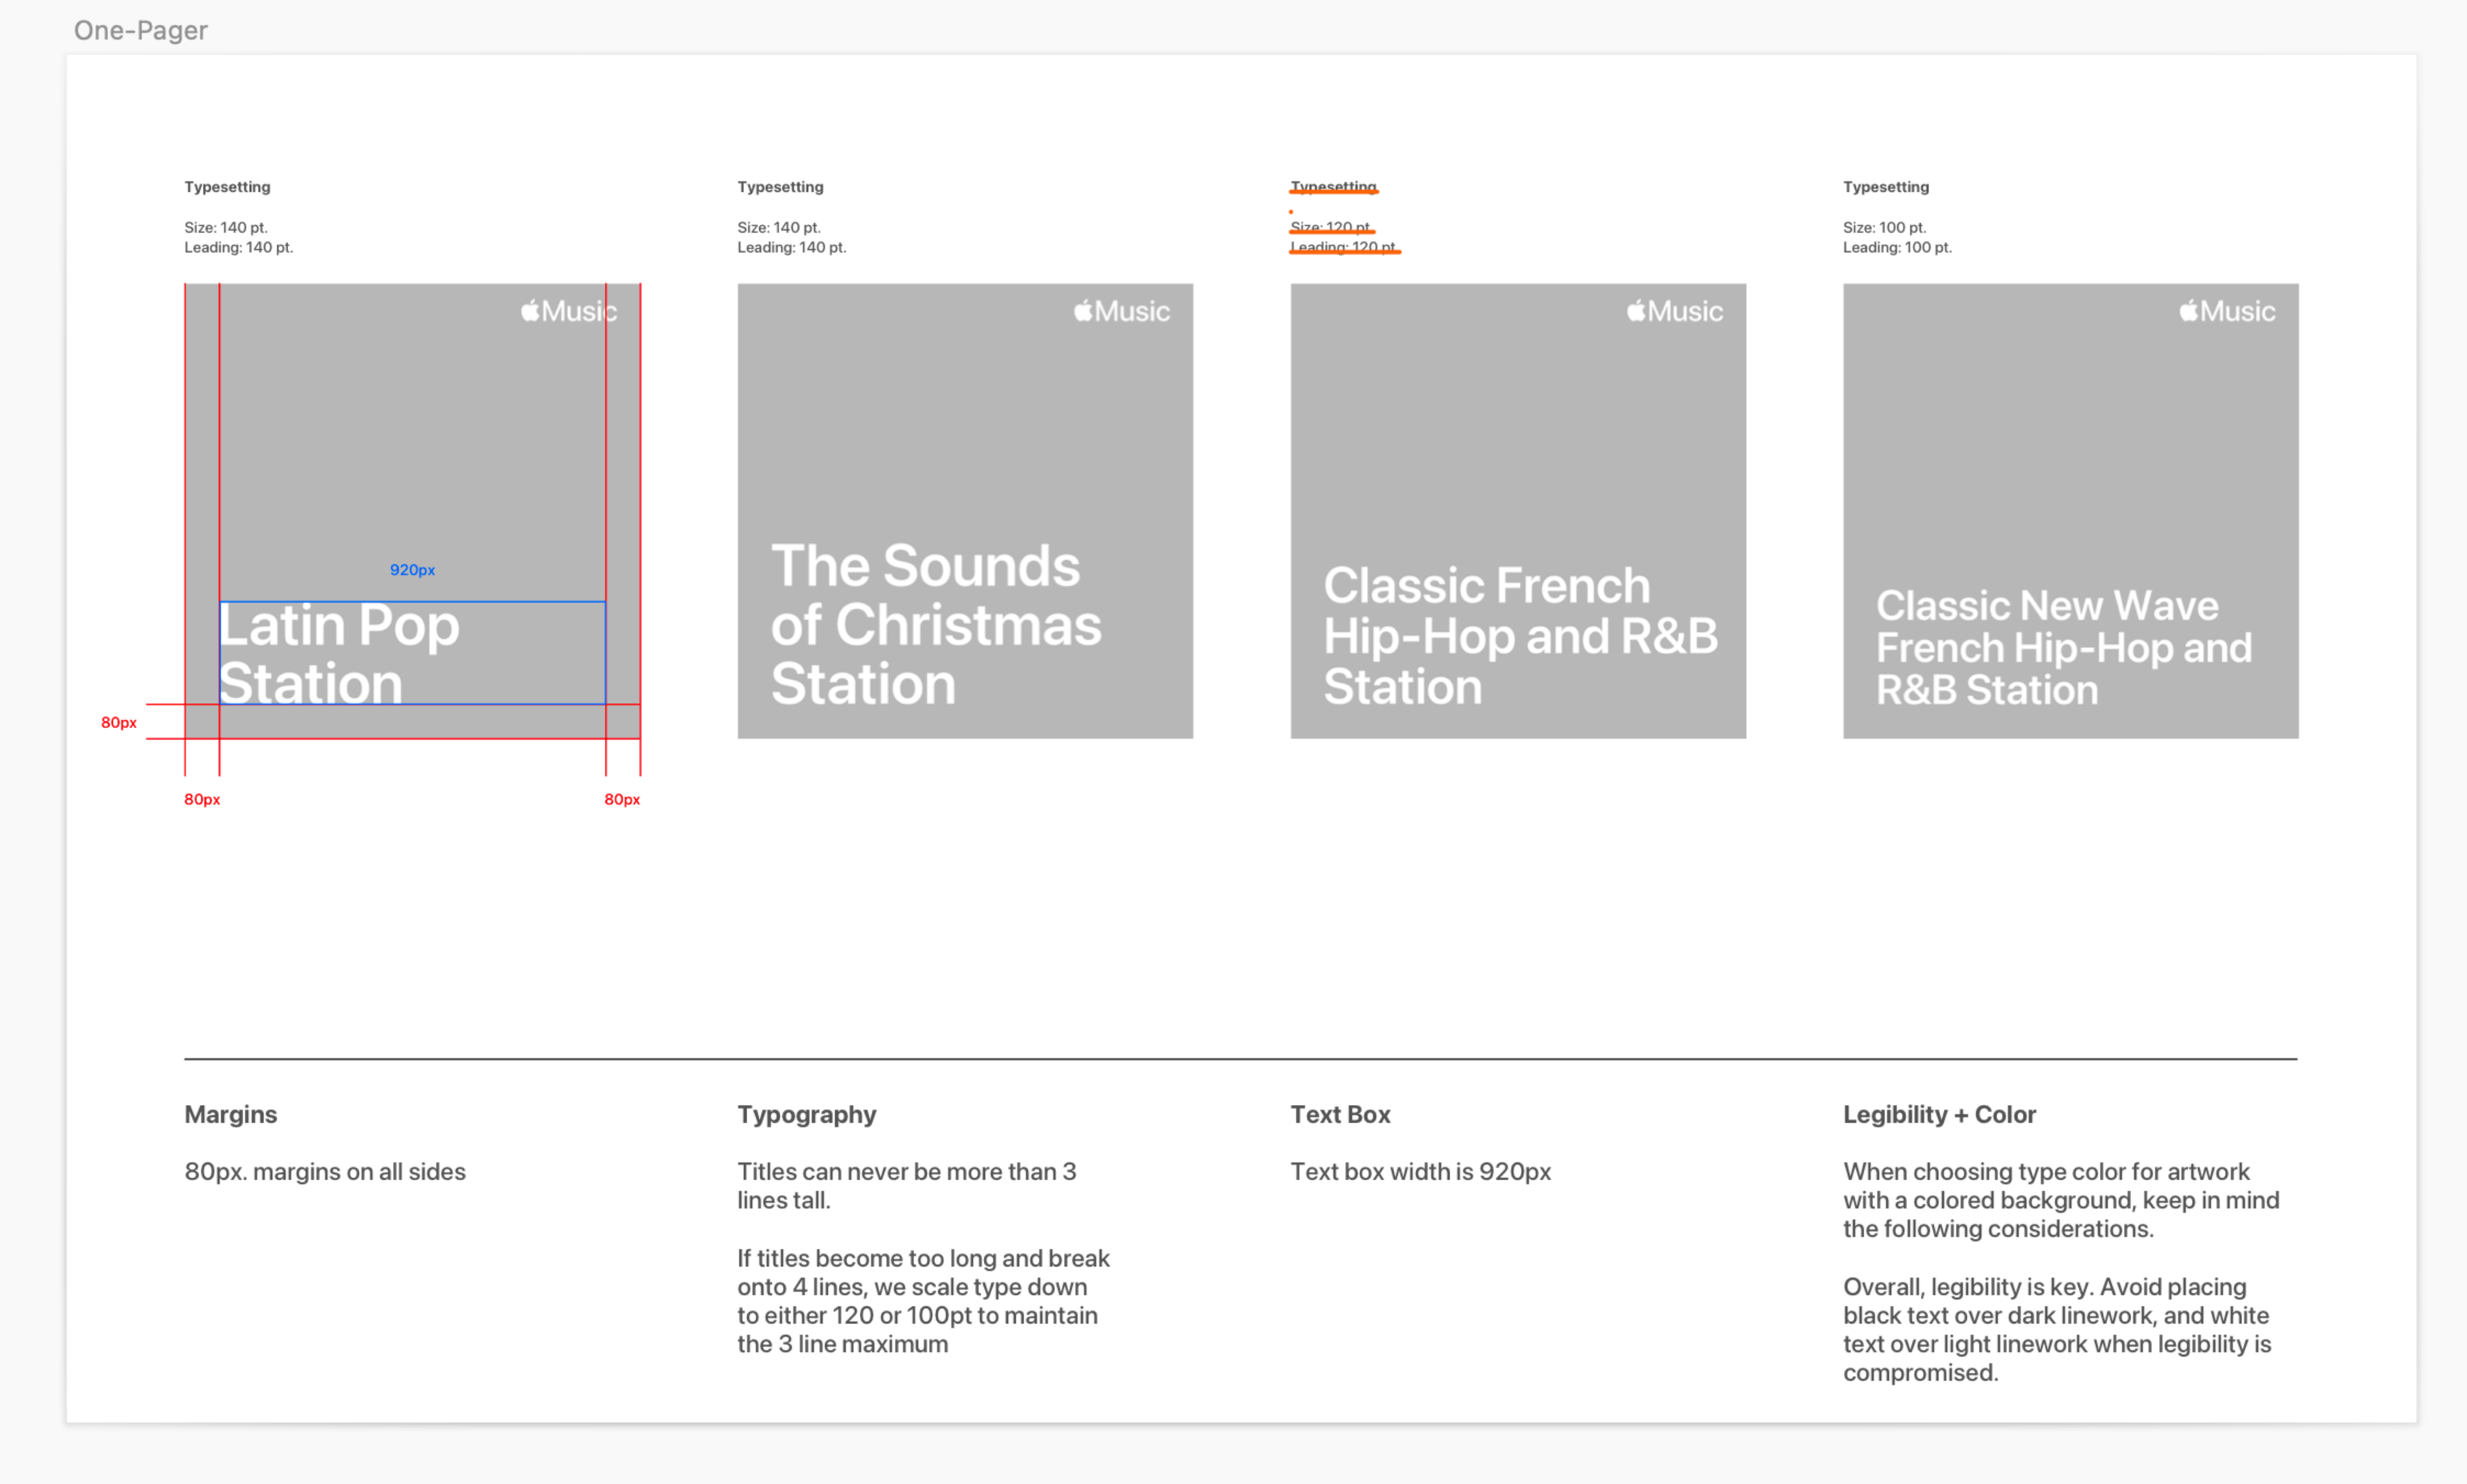
Task: Select Classic New Wave French Hip-Hop title text
Action: coord(2064,647)
